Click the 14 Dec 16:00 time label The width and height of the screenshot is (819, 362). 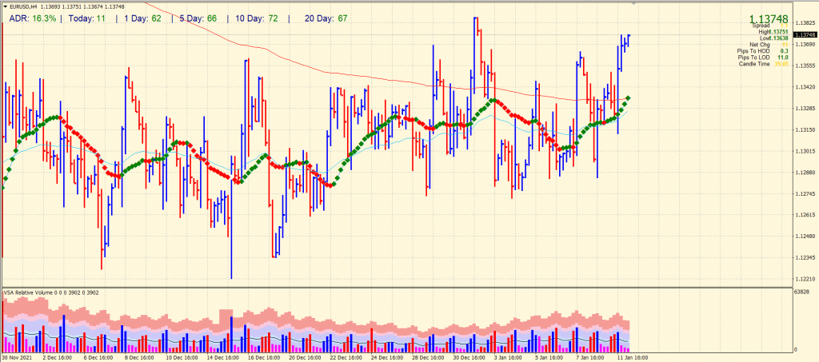(x=222, y=358)
